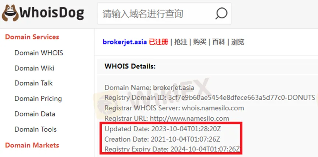Open Domain WHOIS in the sidebar
The width and height of the screenshot is (318, 157).
[x=39, y=53]
